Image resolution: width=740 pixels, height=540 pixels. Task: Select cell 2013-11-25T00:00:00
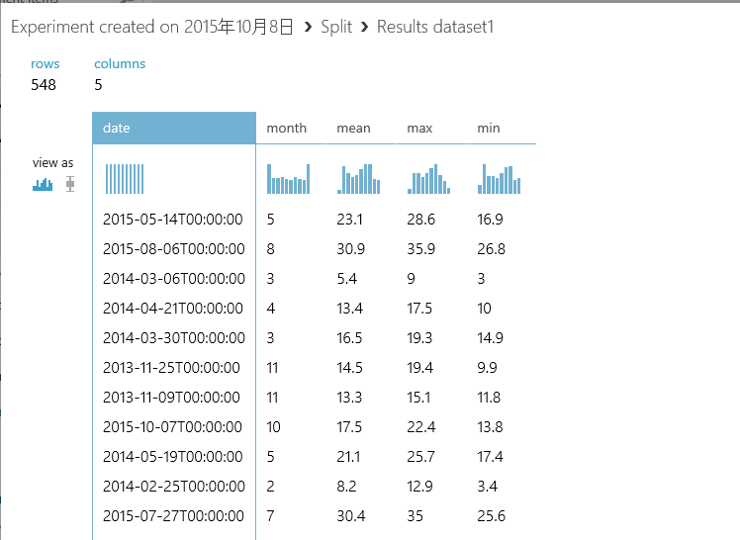click(x=171, y=368)
